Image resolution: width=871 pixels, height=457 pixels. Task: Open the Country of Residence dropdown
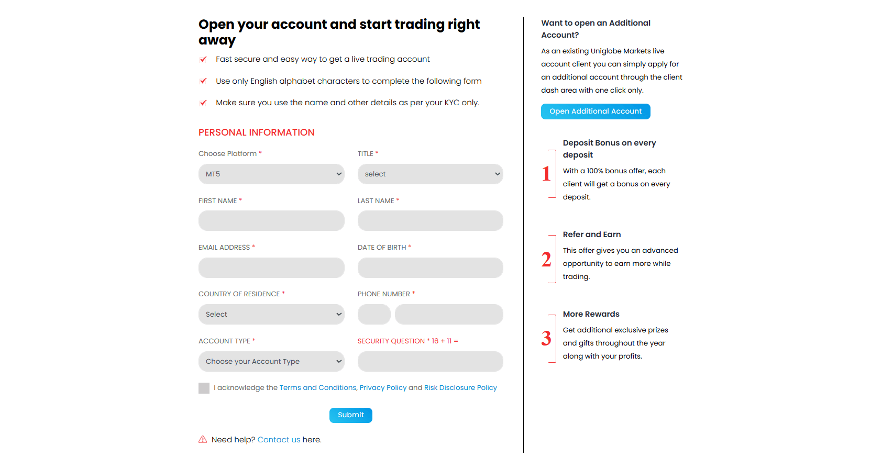pos(271,314)
